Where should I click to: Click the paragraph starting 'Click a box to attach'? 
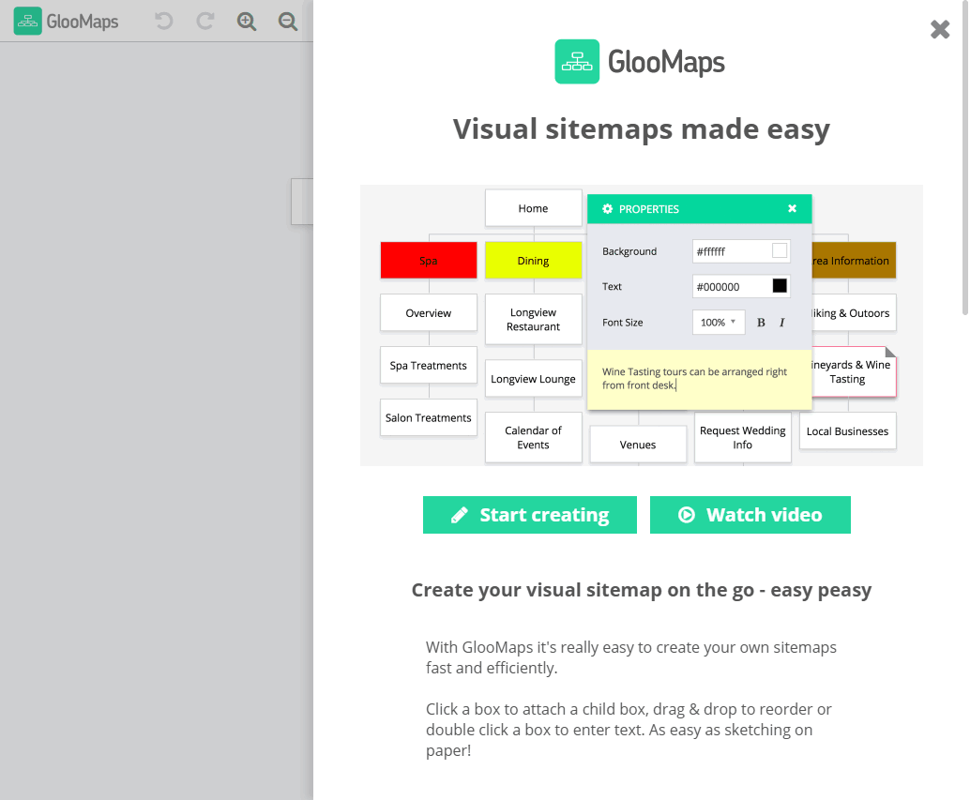(629, 730)
